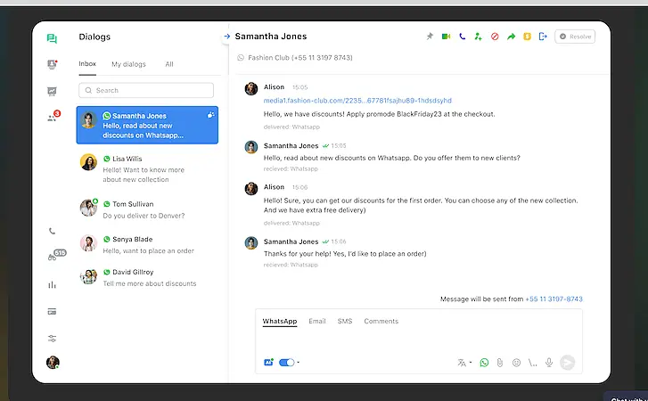648x401 pixels.
Task: Call Samantha Jones with blue phone icon
Action: pos(462,37)
